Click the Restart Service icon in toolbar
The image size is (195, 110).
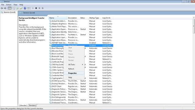43,8
